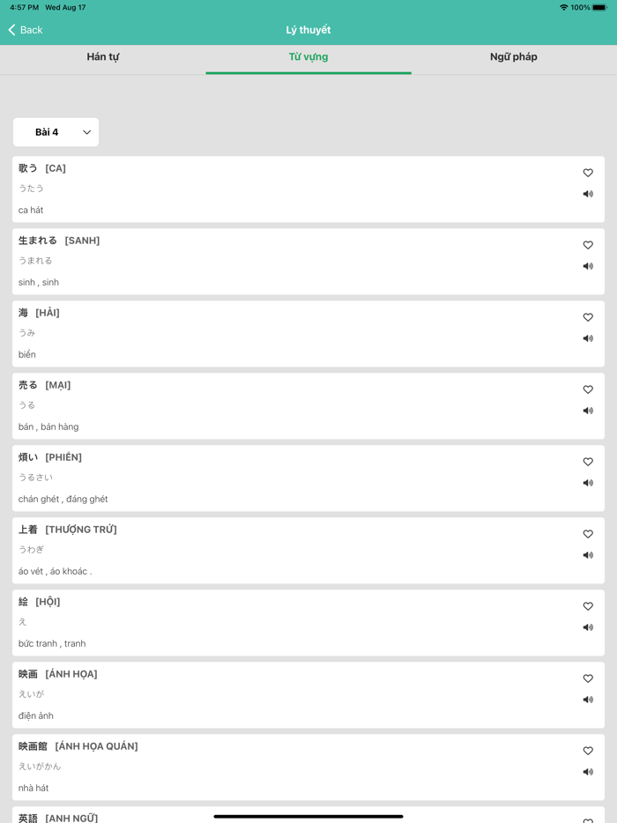Tap the Back button
Image resolution: width=617 pixels, height=823 pixels.
(23, 29)
